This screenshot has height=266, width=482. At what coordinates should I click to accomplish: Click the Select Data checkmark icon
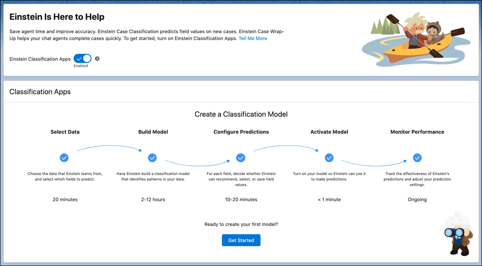pyautogui.click(x=64, y=158)
